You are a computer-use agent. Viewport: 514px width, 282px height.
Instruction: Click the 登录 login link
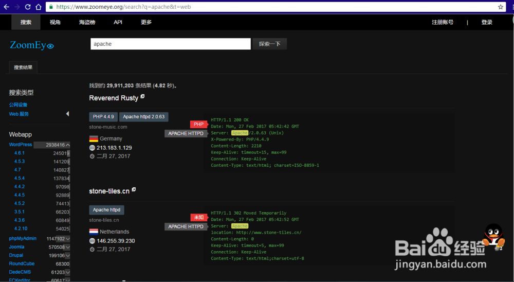pyautogui.click(x=487, y=22)
